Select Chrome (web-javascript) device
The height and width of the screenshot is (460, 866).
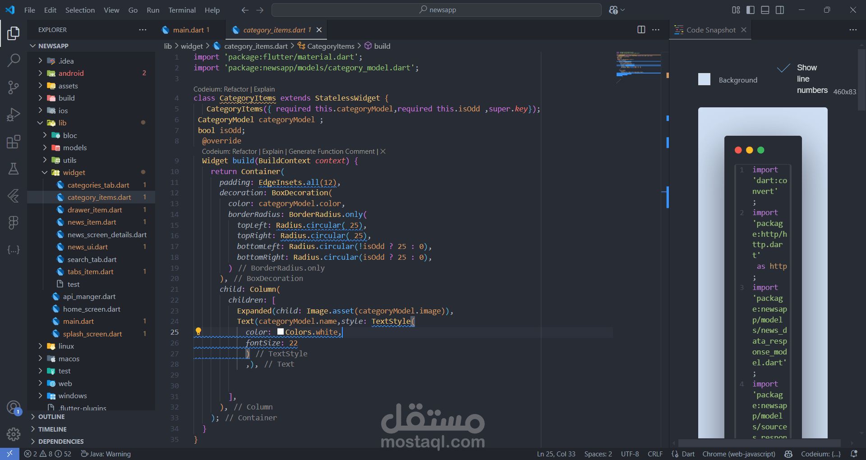[739, 454]
